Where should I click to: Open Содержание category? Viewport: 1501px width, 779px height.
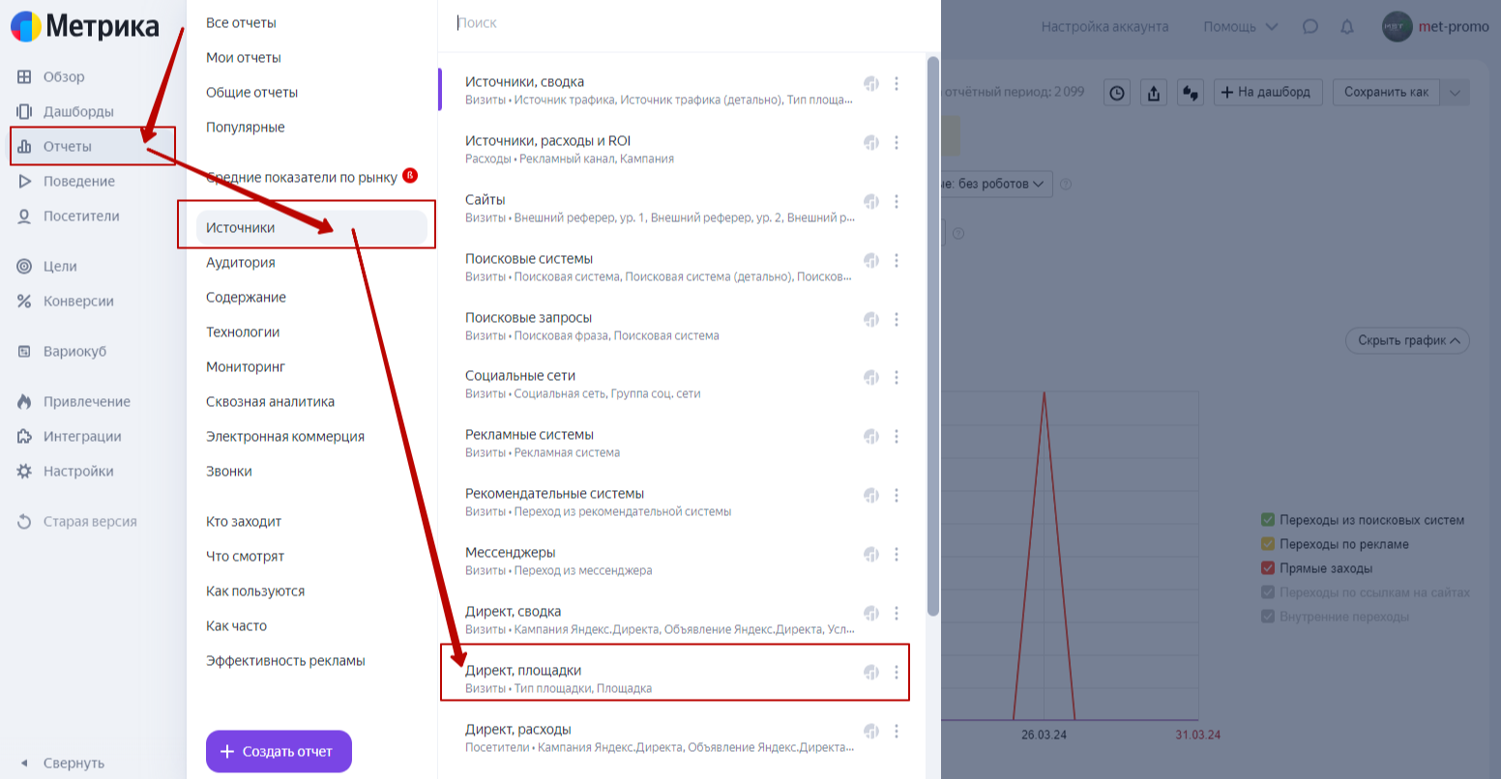click(246, 297)
